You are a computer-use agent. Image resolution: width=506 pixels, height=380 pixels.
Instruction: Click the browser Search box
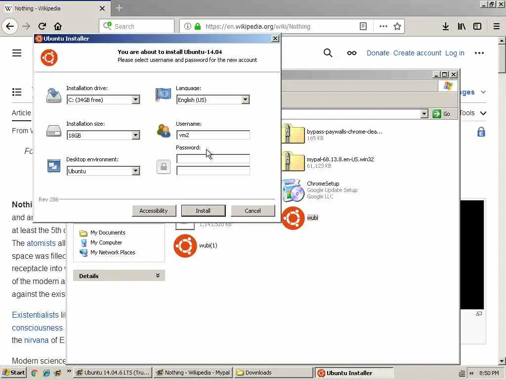137,26
